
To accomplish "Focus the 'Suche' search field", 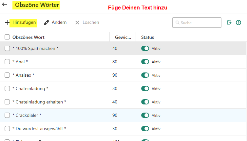I will point(200,23).
